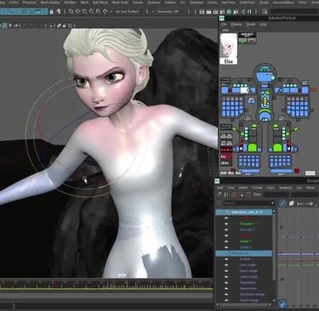
Task: Click the green circular render icon in status line
Action: [x=229, y=12]
